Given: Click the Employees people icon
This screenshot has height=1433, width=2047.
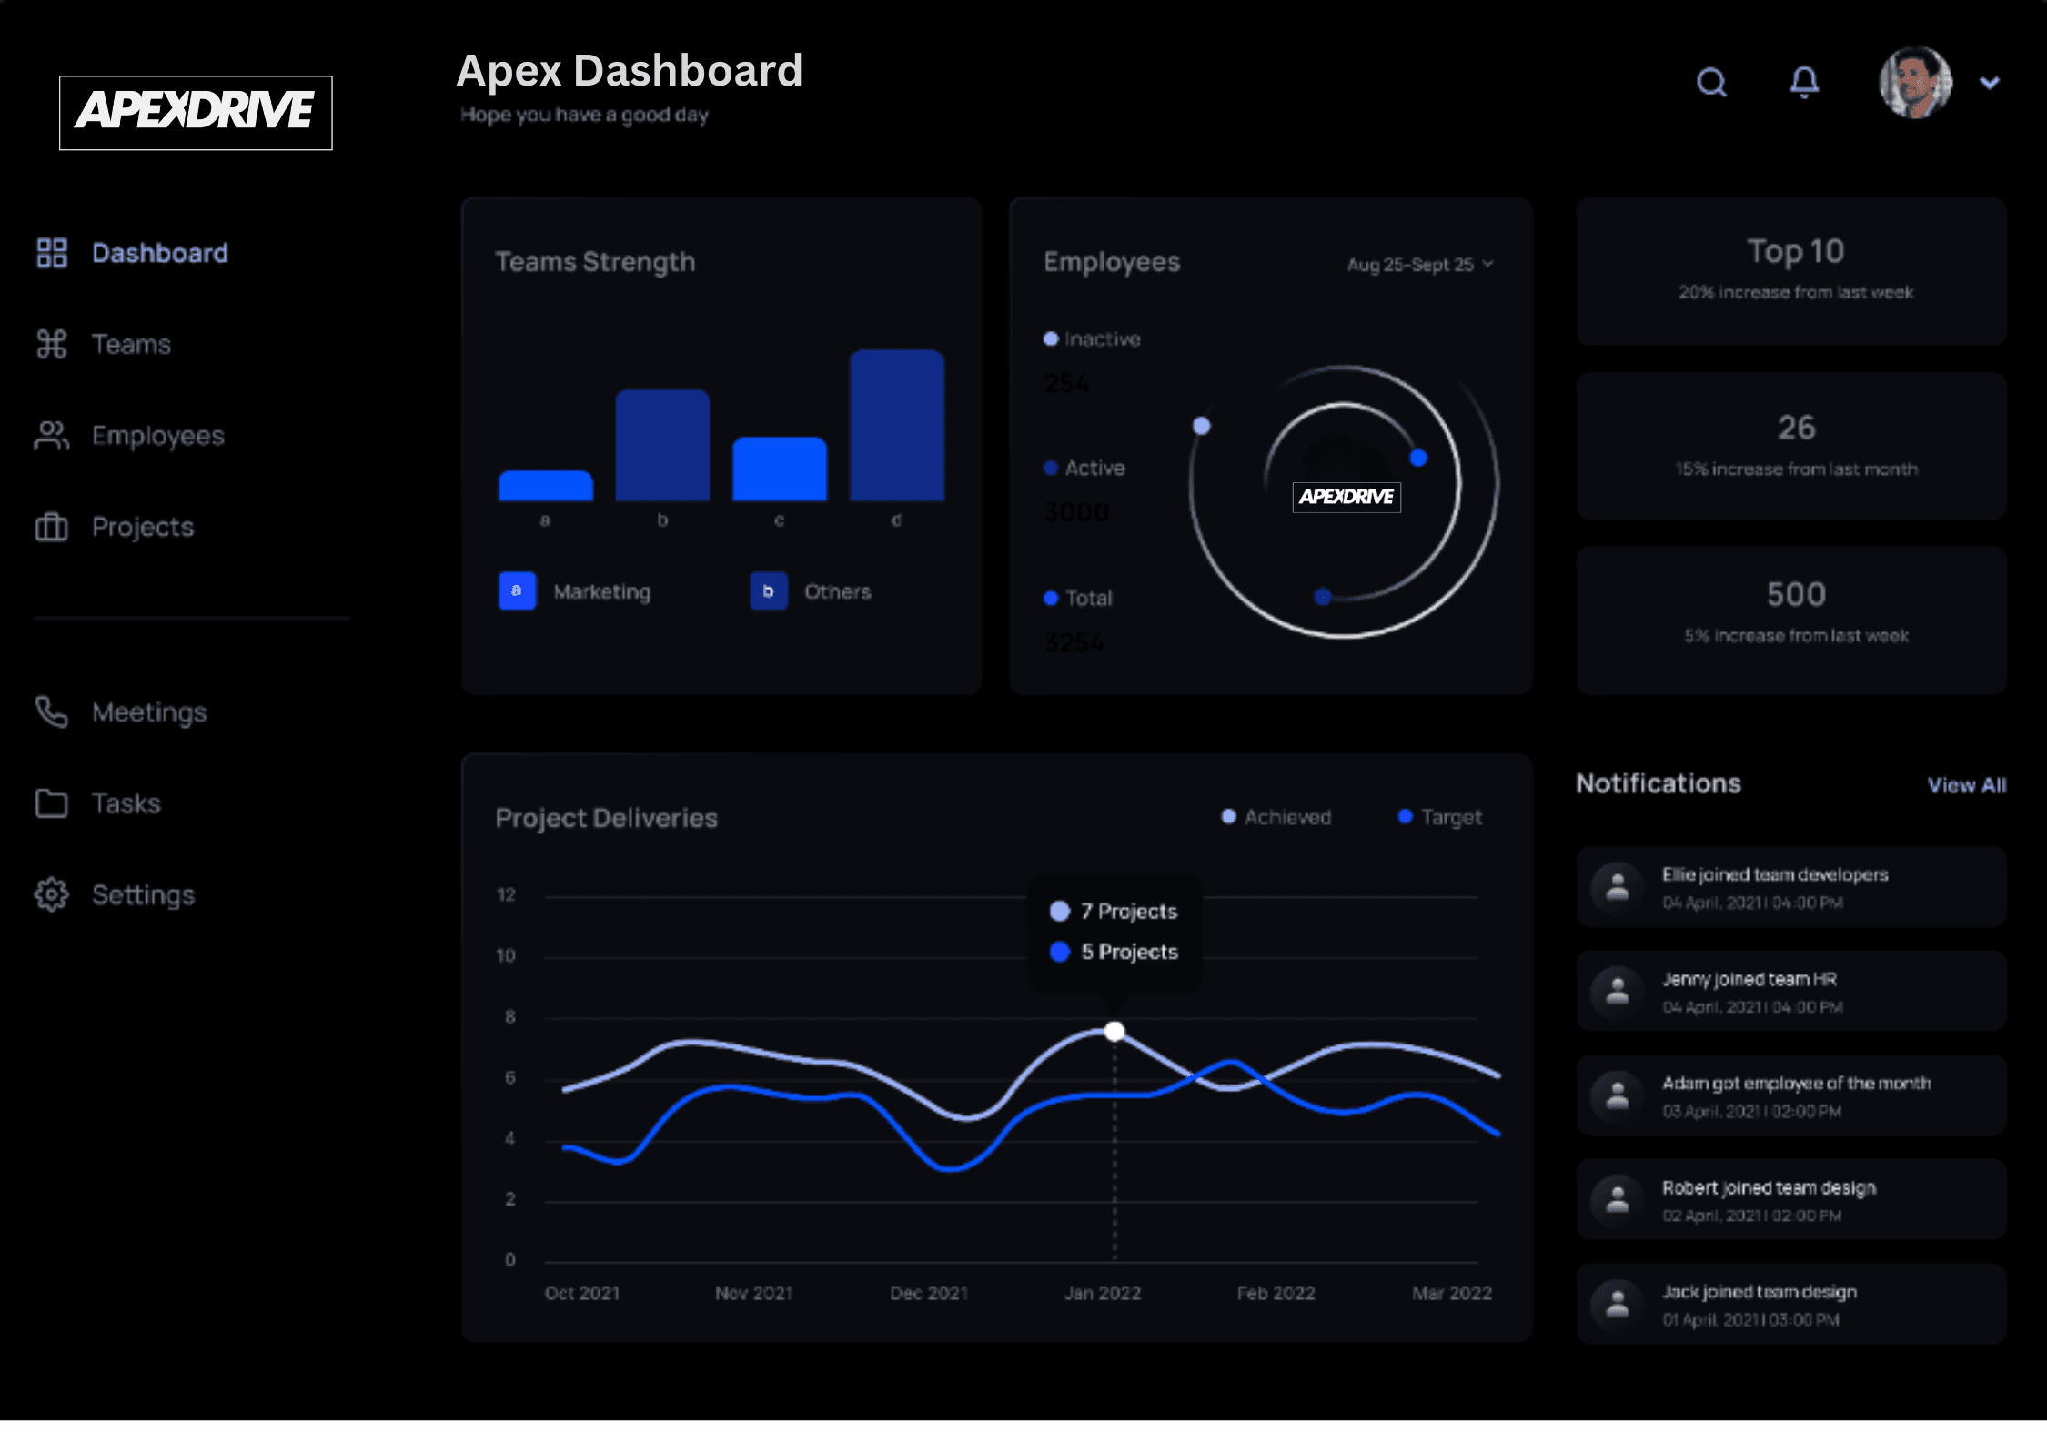Looking at the screenshot, I should click(52, 436).
